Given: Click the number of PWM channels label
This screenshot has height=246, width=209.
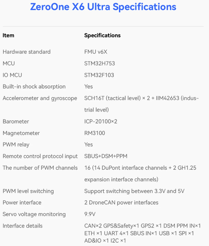Looking at the screenshot, I should pos(40,168).
